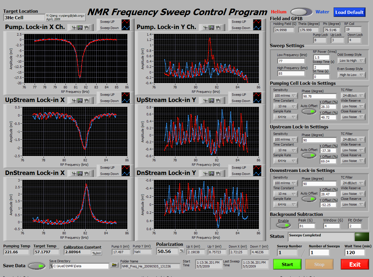
Task: Click the Number of Sweeps input field
Action: [319, 252]
